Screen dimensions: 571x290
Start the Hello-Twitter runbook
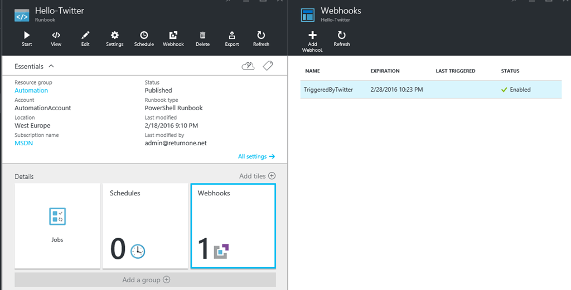coord(27,39)
